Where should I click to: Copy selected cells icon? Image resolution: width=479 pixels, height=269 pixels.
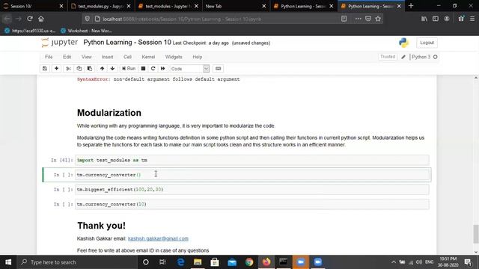(79, 69)
